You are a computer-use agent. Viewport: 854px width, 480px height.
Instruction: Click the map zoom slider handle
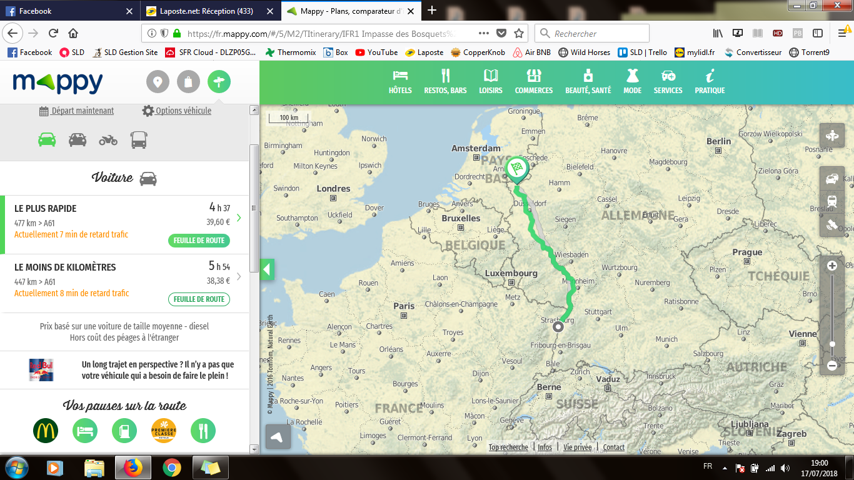point(832,344)
